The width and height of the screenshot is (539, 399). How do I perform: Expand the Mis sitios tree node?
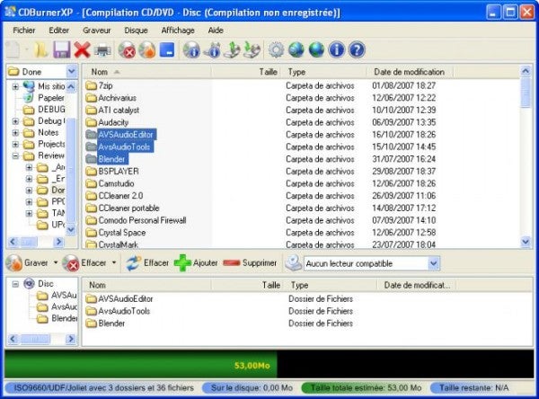15,86
